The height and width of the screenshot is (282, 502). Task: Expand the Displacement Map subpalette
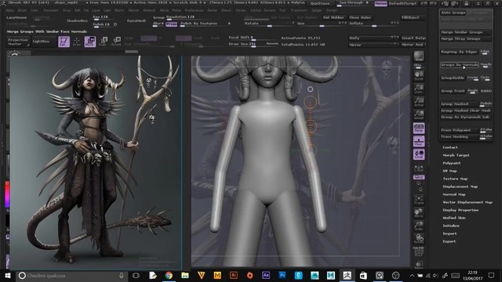pyautogui.click(x=460, y=186)
